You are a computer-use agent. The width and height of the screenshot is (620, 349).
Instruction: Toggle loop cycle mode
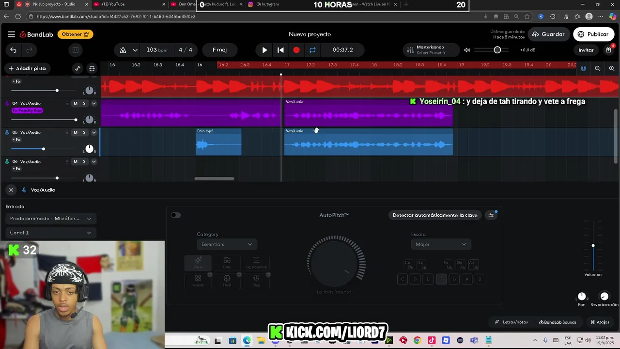[x=312, y=50]
